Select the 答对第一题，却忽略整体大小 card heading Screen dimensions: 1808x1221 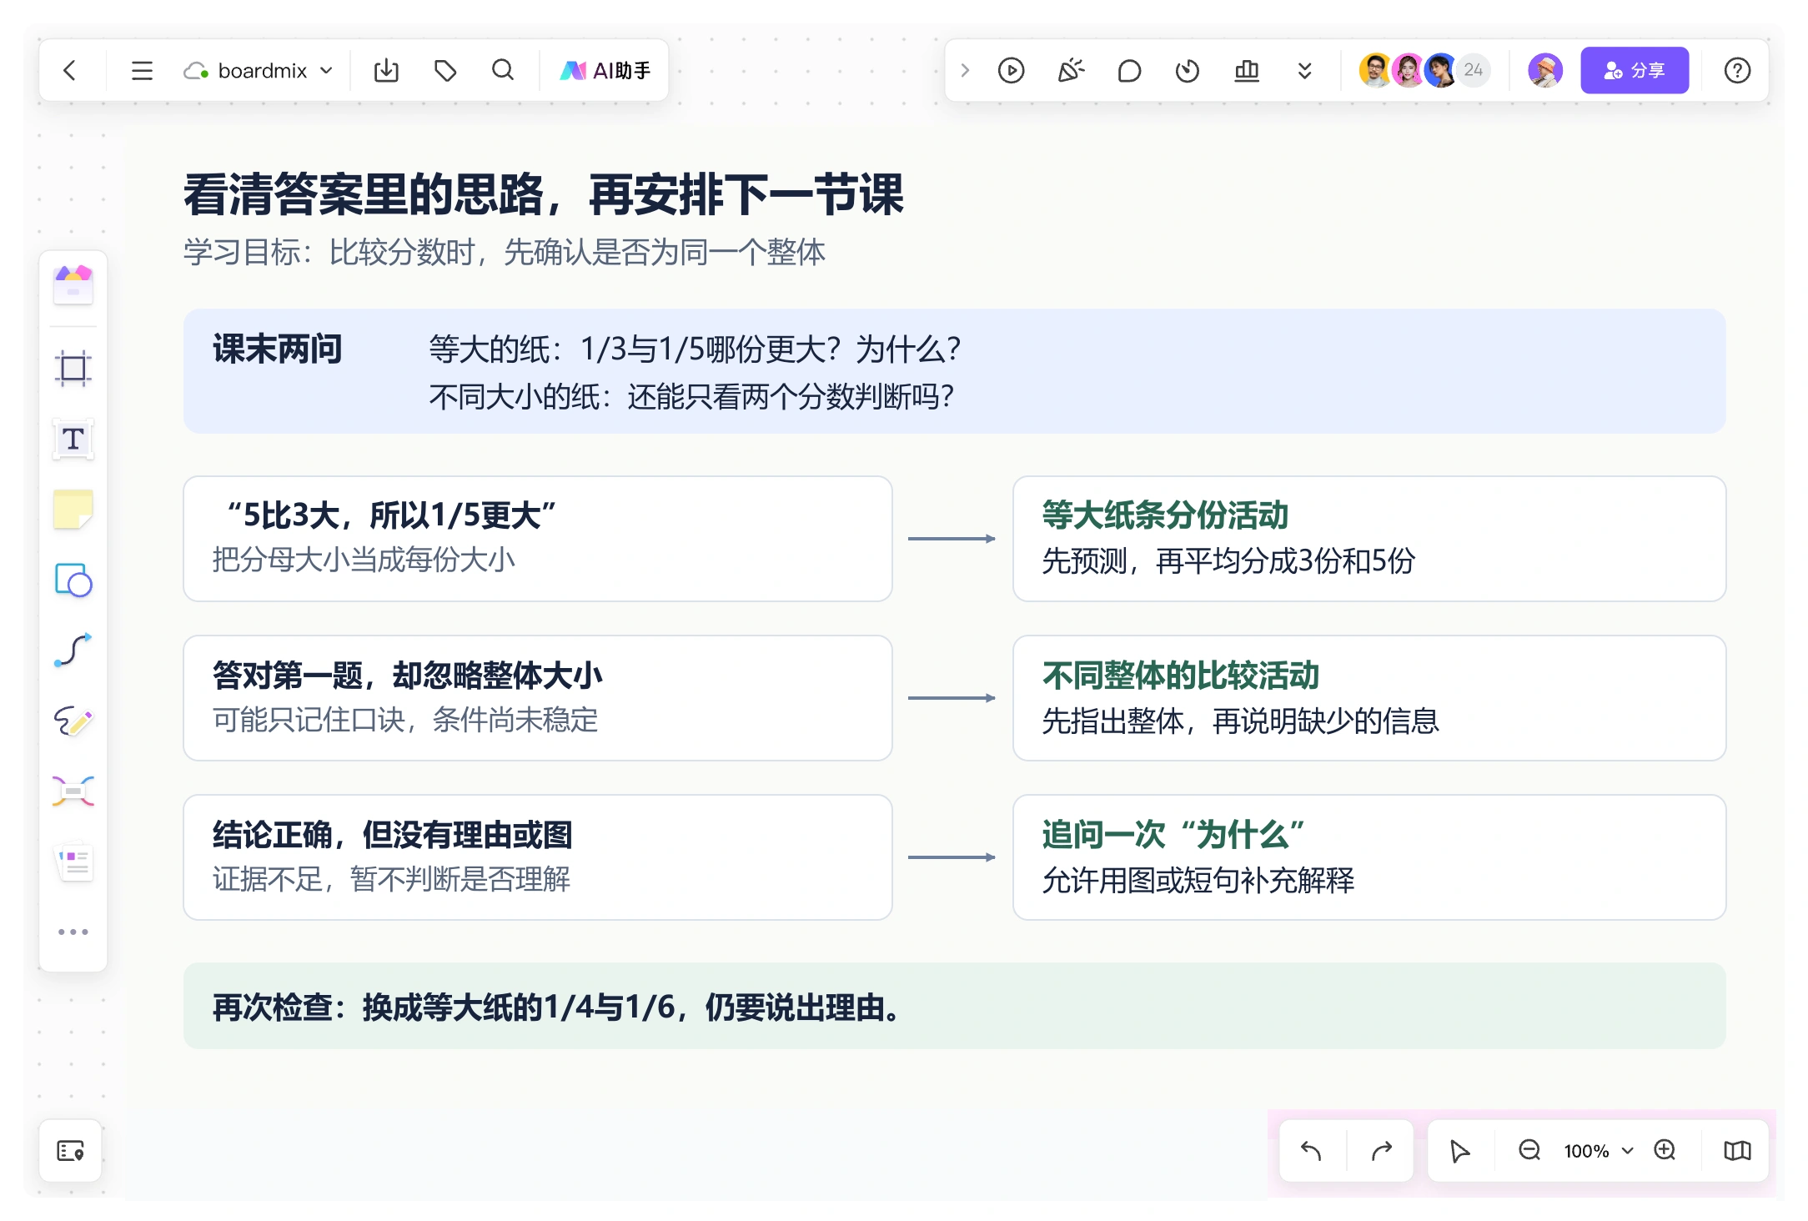[407, 676]
